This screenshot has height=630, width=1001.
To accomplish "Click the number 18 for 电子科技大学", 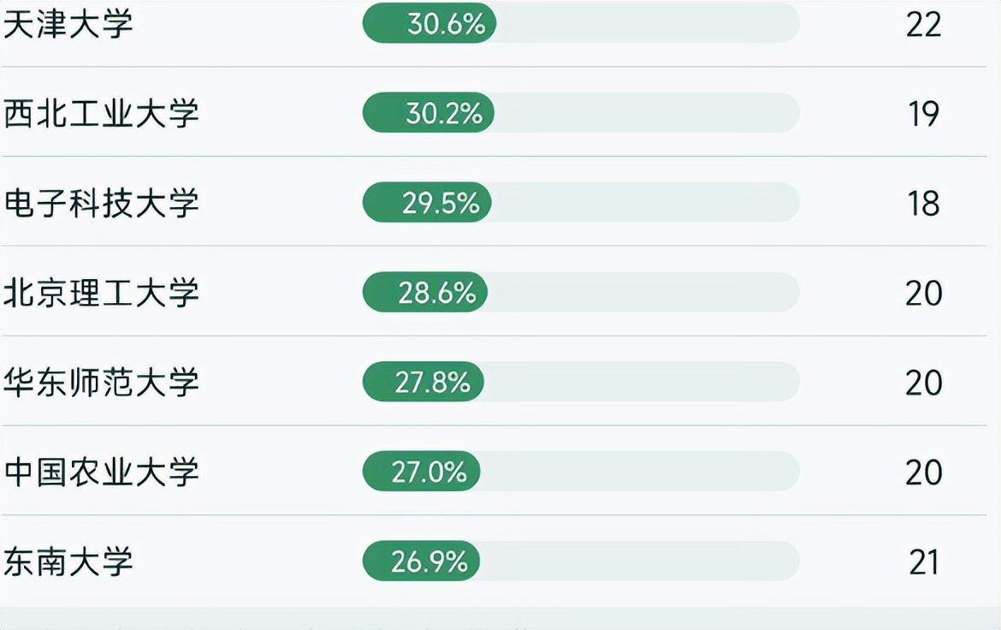I will click(923, 204).
